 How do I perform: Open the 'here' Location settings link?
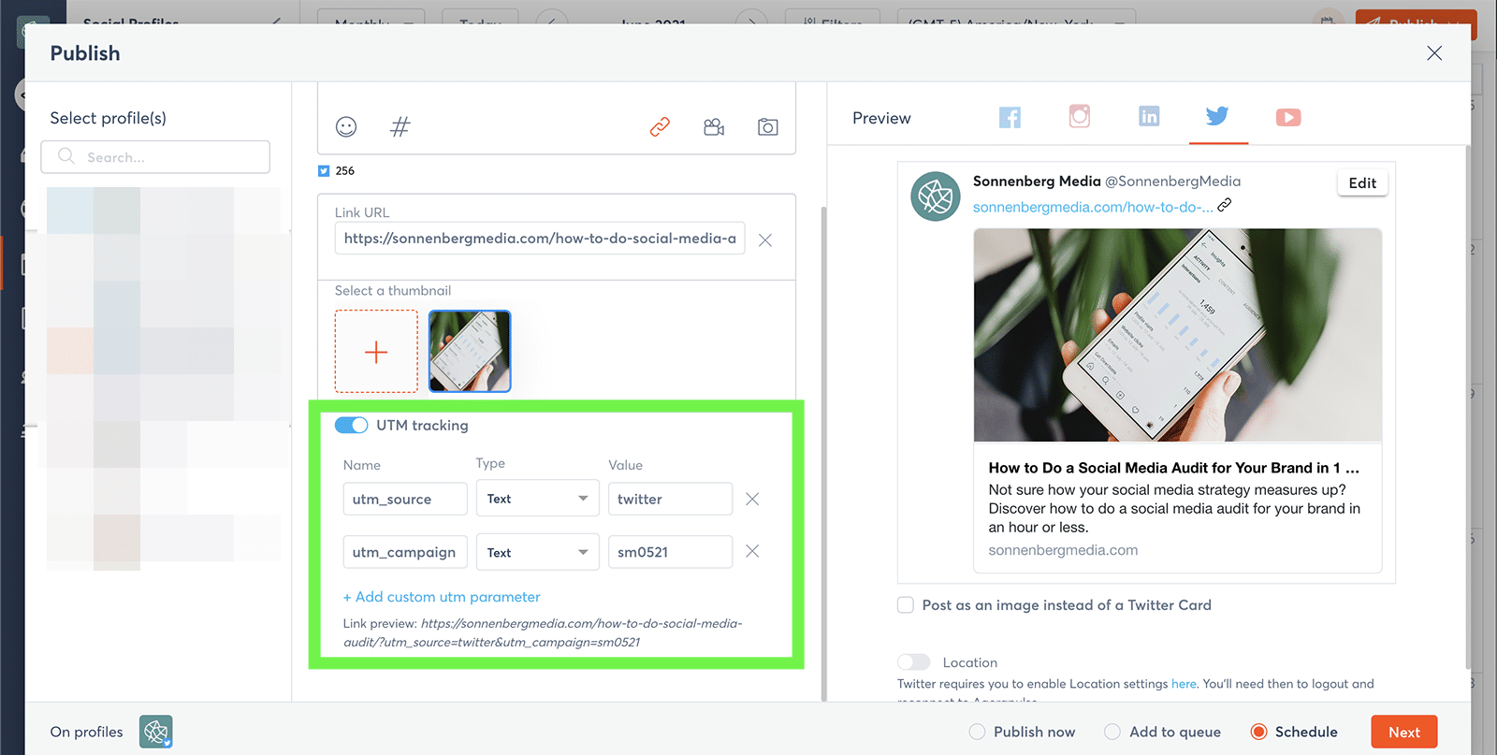[x=1184, y=684]
